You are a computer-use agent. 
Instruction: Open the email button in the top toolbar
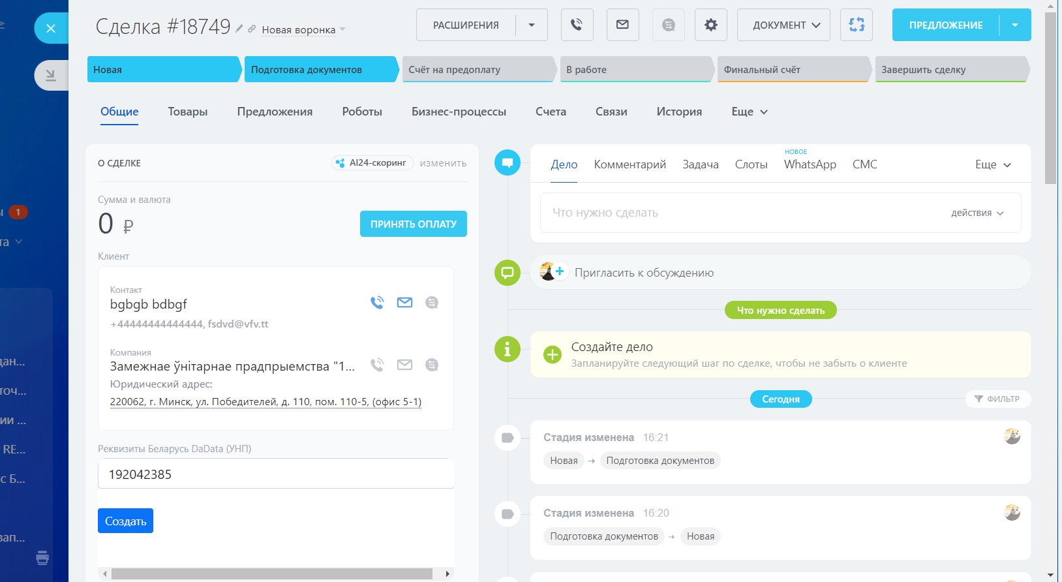tap(622, 25)
